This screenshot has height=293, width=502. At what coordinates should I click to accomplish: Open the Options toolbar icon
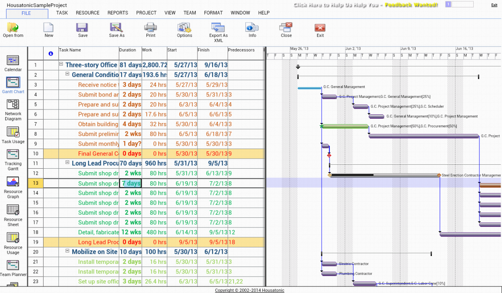click(x=184, y=28)
